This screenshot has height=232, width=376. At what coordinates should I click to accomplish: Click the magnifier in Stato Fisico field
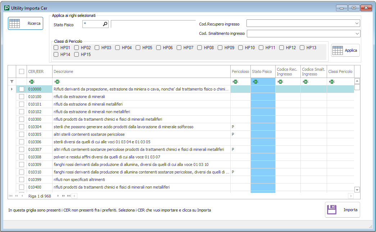pos(105,24)
